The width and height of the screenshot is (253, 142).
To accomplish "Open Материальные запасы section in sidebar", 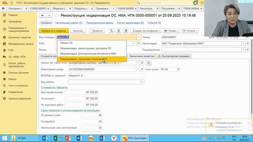I will click(x=21, y=44).
